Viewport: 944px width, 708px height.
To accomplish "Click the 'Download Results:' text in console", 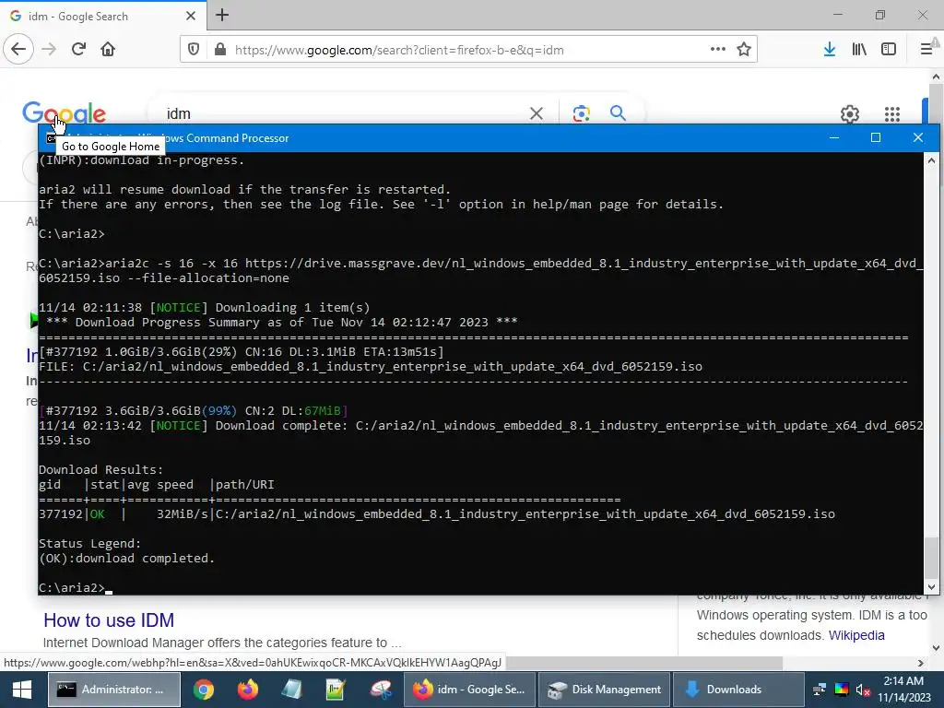I will (100, 469).
